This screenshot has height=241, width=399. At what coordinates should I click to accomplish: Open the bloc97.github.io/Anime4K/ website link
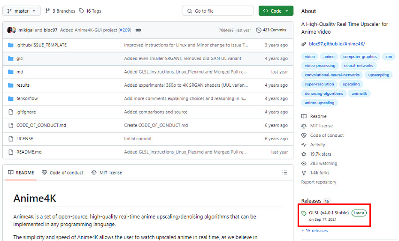tap(337, 44)
